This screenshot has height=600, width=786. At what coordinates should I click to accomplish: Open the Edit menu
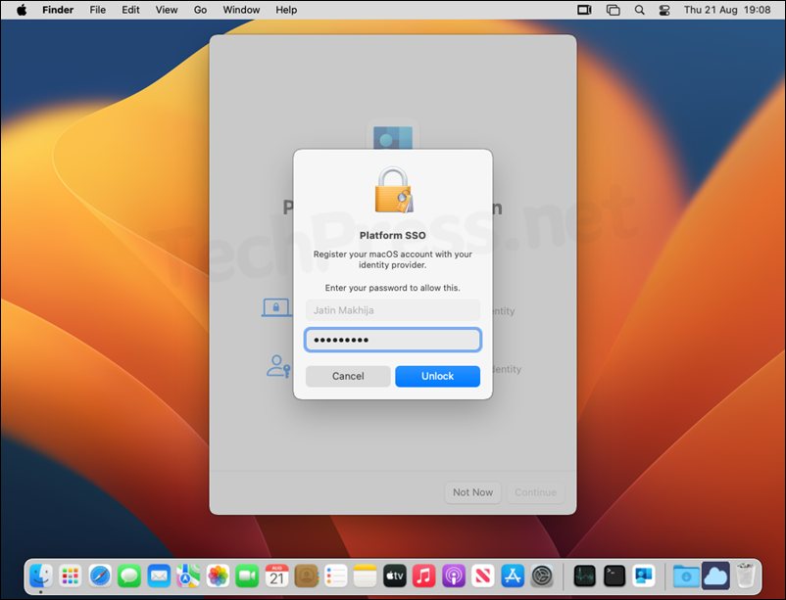(130, 10)
